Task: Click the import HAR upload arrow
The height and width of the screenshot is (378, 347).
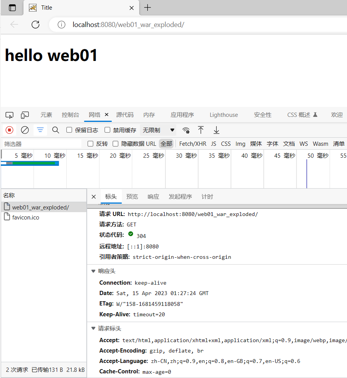Action: tap(201, 130)
